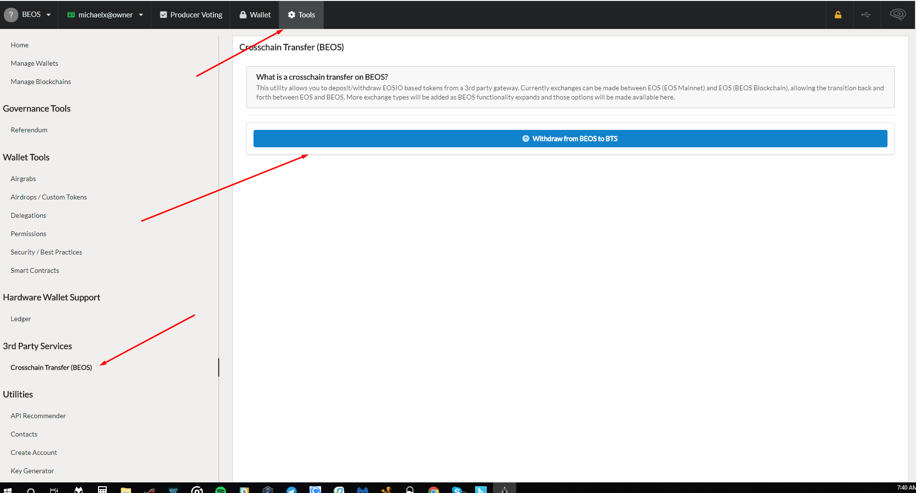
Task: Open the michaelx@owner account dropdown
Action: (x=105, y=14)
